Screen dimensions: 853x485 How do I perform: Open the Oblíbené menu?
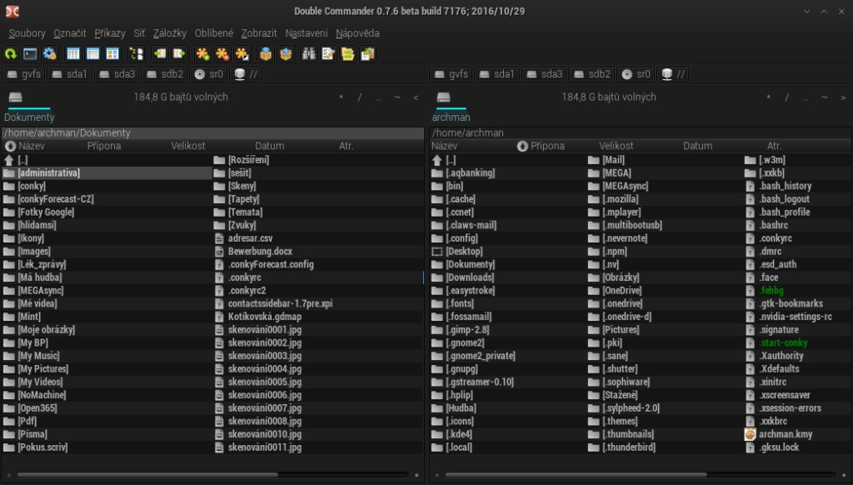click(214, 33)
